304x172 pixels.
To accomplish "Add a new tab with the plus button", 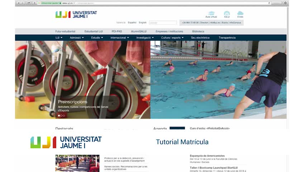I will coord(34,3).
